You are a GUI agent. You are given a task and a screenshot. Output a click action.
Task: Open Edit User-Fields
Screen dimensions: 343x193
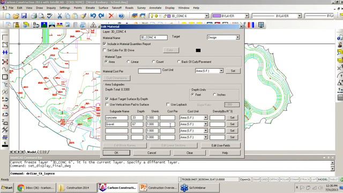[220, 145]
